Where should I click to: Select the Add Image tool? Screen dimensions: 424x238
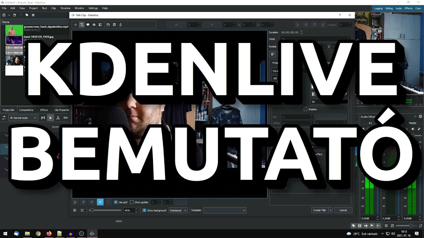click(100, 24)
